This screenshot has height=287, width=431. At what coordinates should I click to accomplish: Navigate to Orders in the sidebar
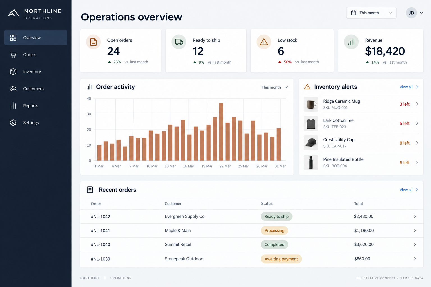pos(36,55)
